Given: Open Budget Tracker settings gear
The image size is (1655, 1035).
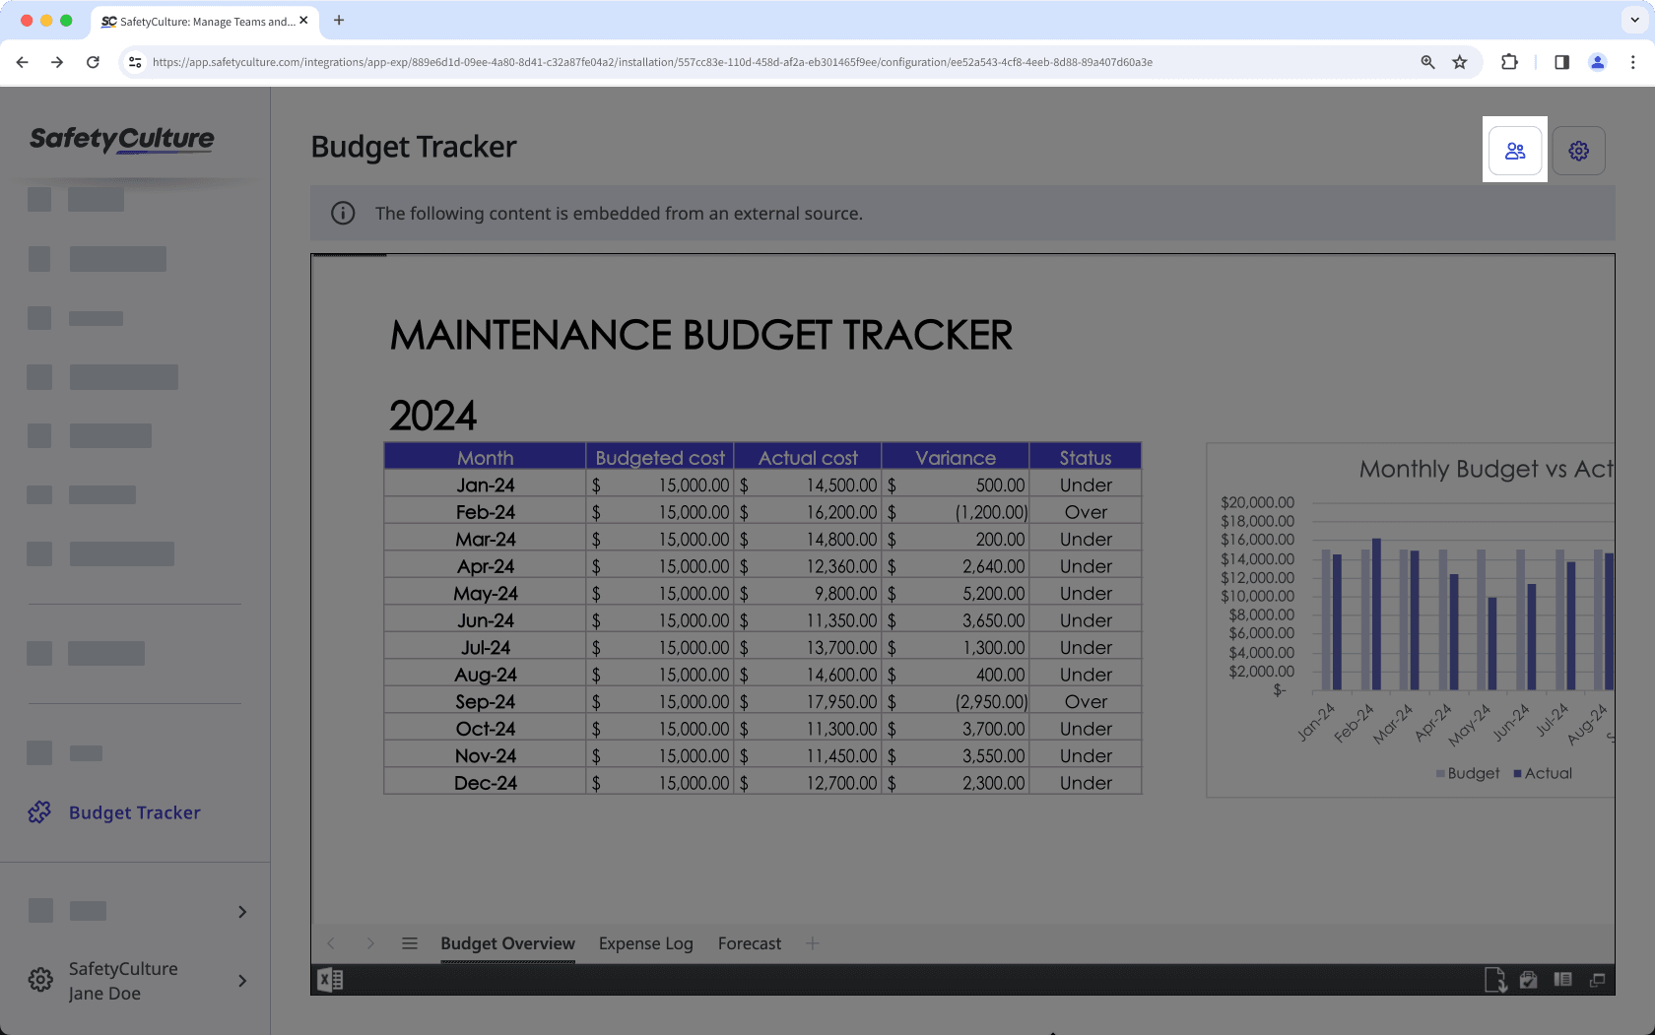Looking at the screenshot, I should 1578,151.
